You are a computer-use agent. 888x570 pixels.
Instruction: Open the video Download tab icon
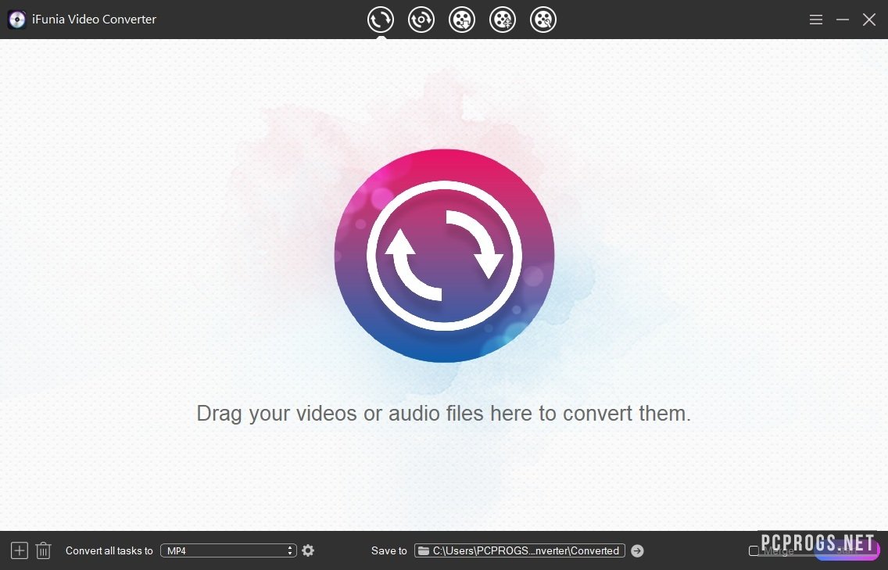tap(462, 20)
